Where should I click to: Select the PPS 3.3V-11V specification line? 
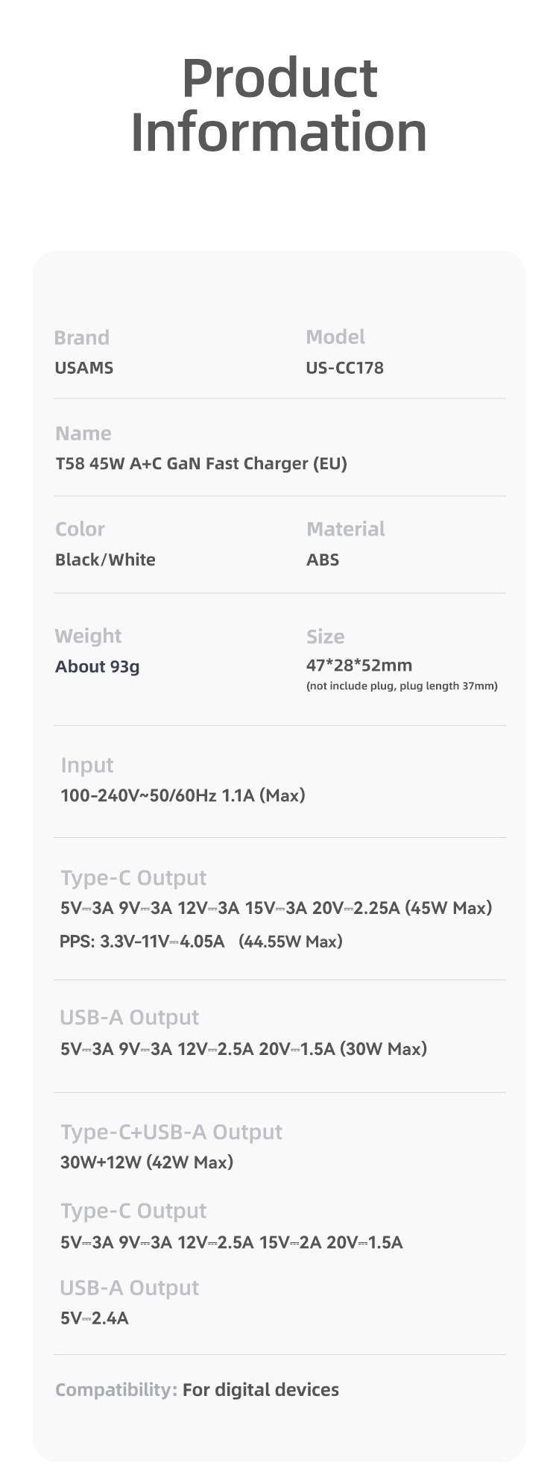click(201, 942)
